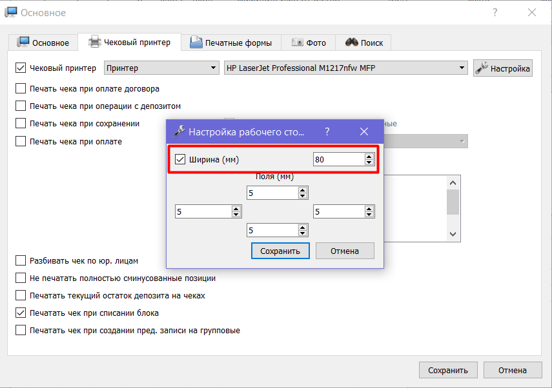Decrease the top margin value

302,196
